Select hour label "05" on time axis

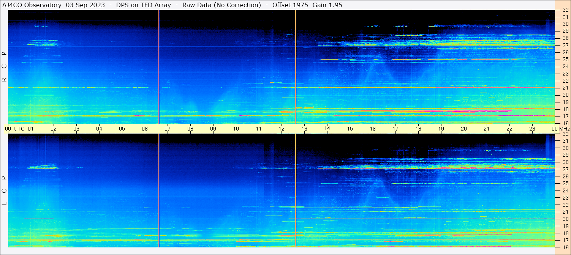(x=122, y=129)
